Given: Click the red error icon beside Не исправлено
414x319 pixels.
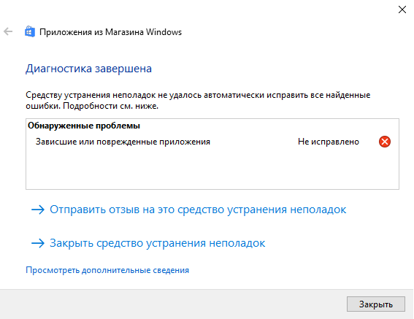Looking at the screenshot, I should pos(385,142).
